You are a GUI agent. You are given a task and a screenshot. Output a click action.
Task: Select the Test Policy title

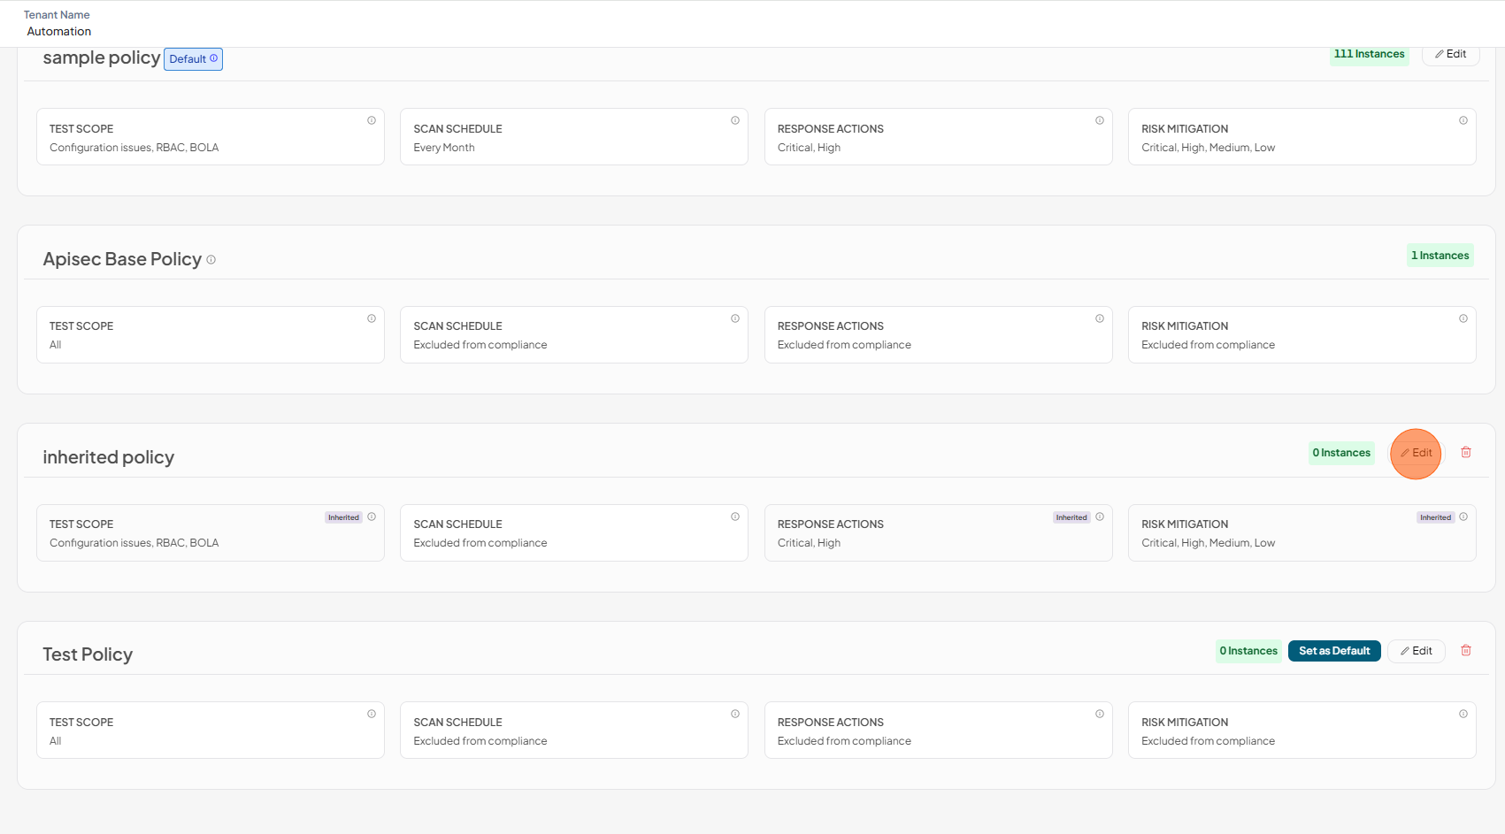(88, 654)
